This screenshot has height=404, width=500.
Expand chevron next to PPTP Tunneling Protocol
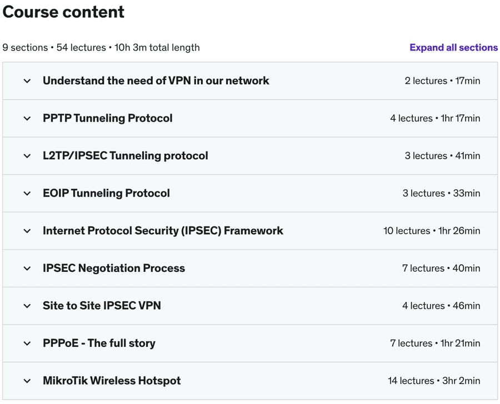point(27,118)
